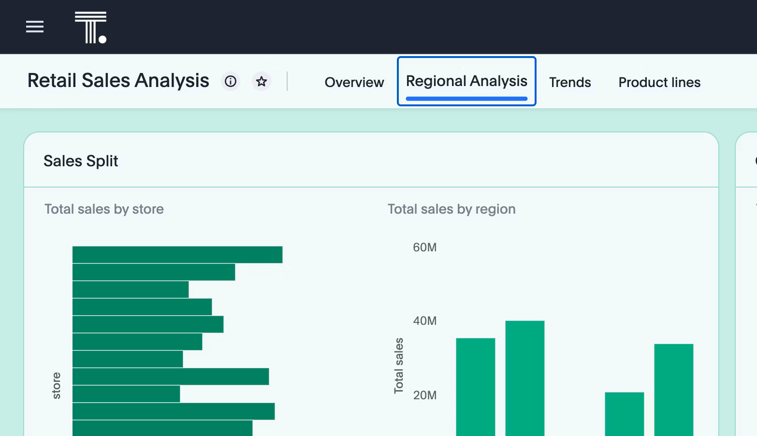Click the Sales Split panel header
Screen dimensions: 757x436
81,161
